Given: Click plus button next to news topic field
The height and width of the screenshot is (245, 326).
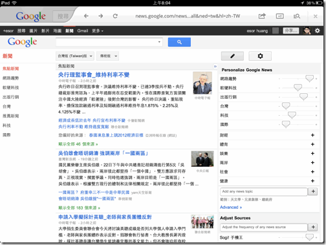Looking at the screenshot, I should pos(313,191).
